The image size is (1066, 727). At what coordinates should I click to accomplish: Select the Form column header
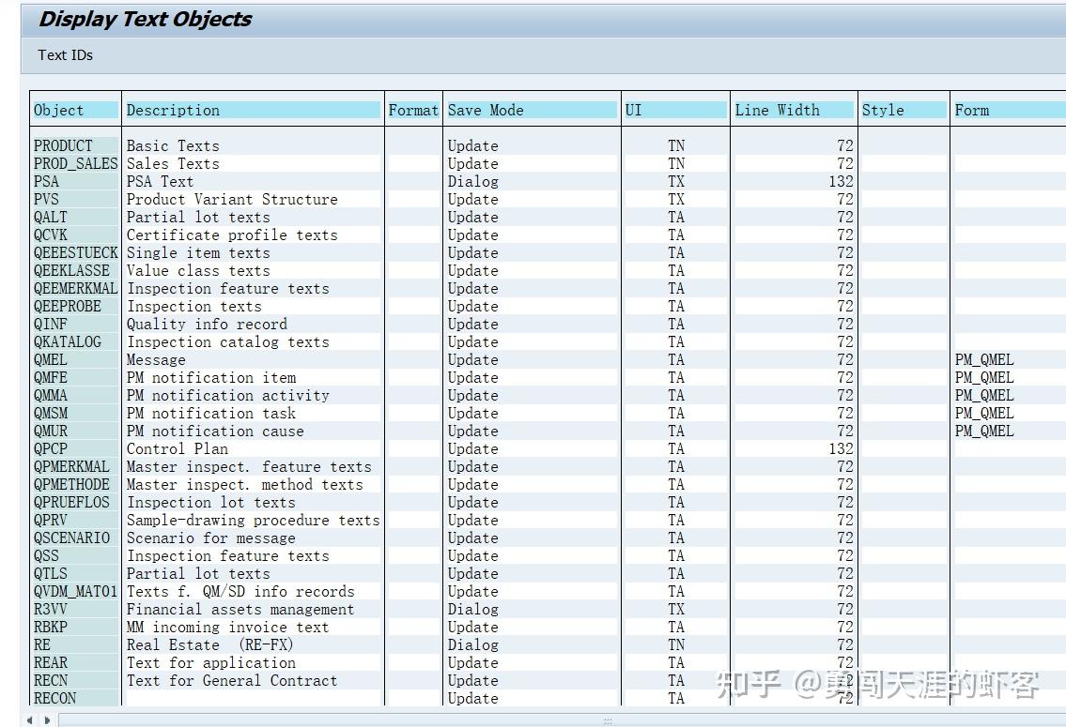pos(1010,110)
